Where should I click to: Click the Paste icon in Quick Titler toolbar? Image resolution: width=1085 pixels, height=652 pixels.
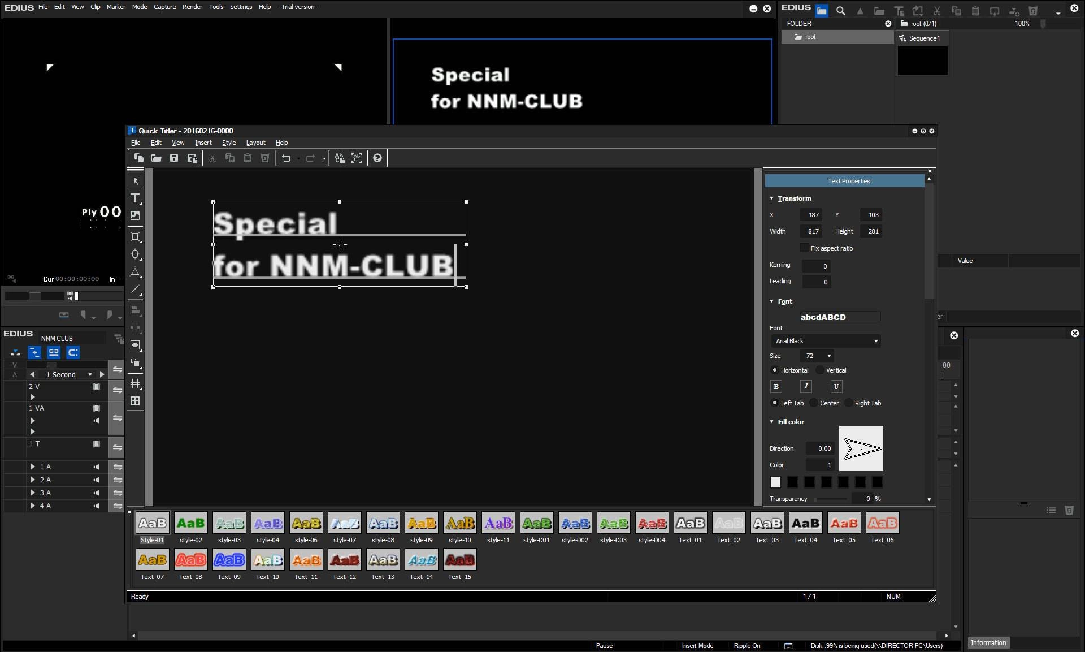pyautogui.click(x=248, y=158)
